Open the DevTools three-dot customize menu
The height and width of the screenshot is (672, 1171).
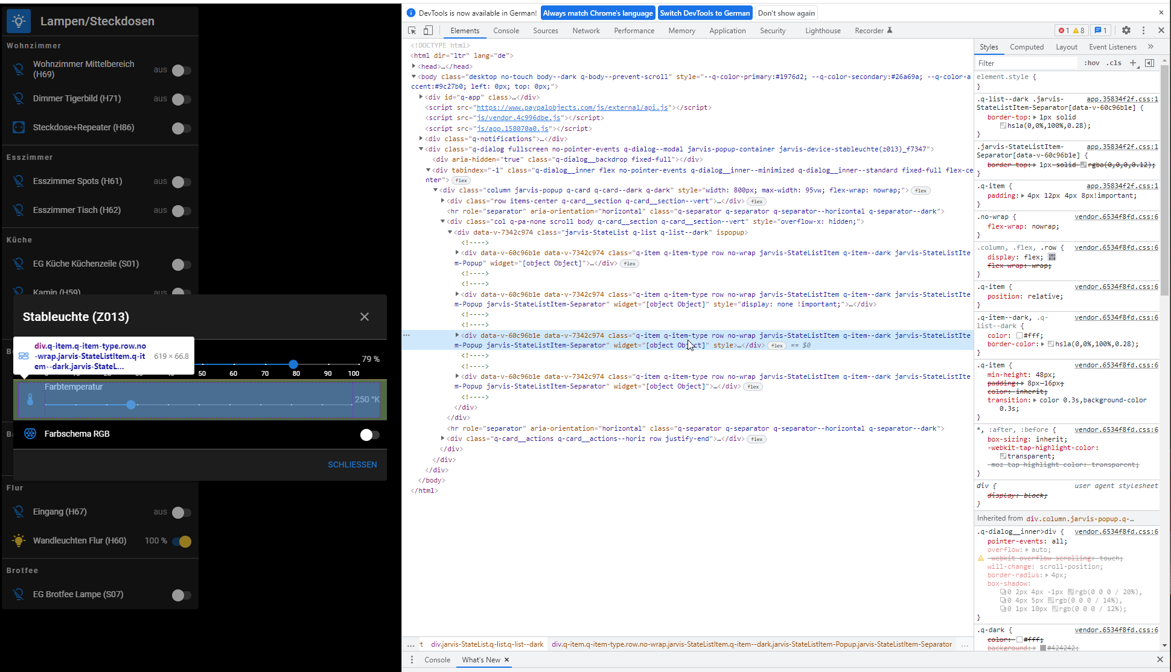click(x=1143, y=30)
